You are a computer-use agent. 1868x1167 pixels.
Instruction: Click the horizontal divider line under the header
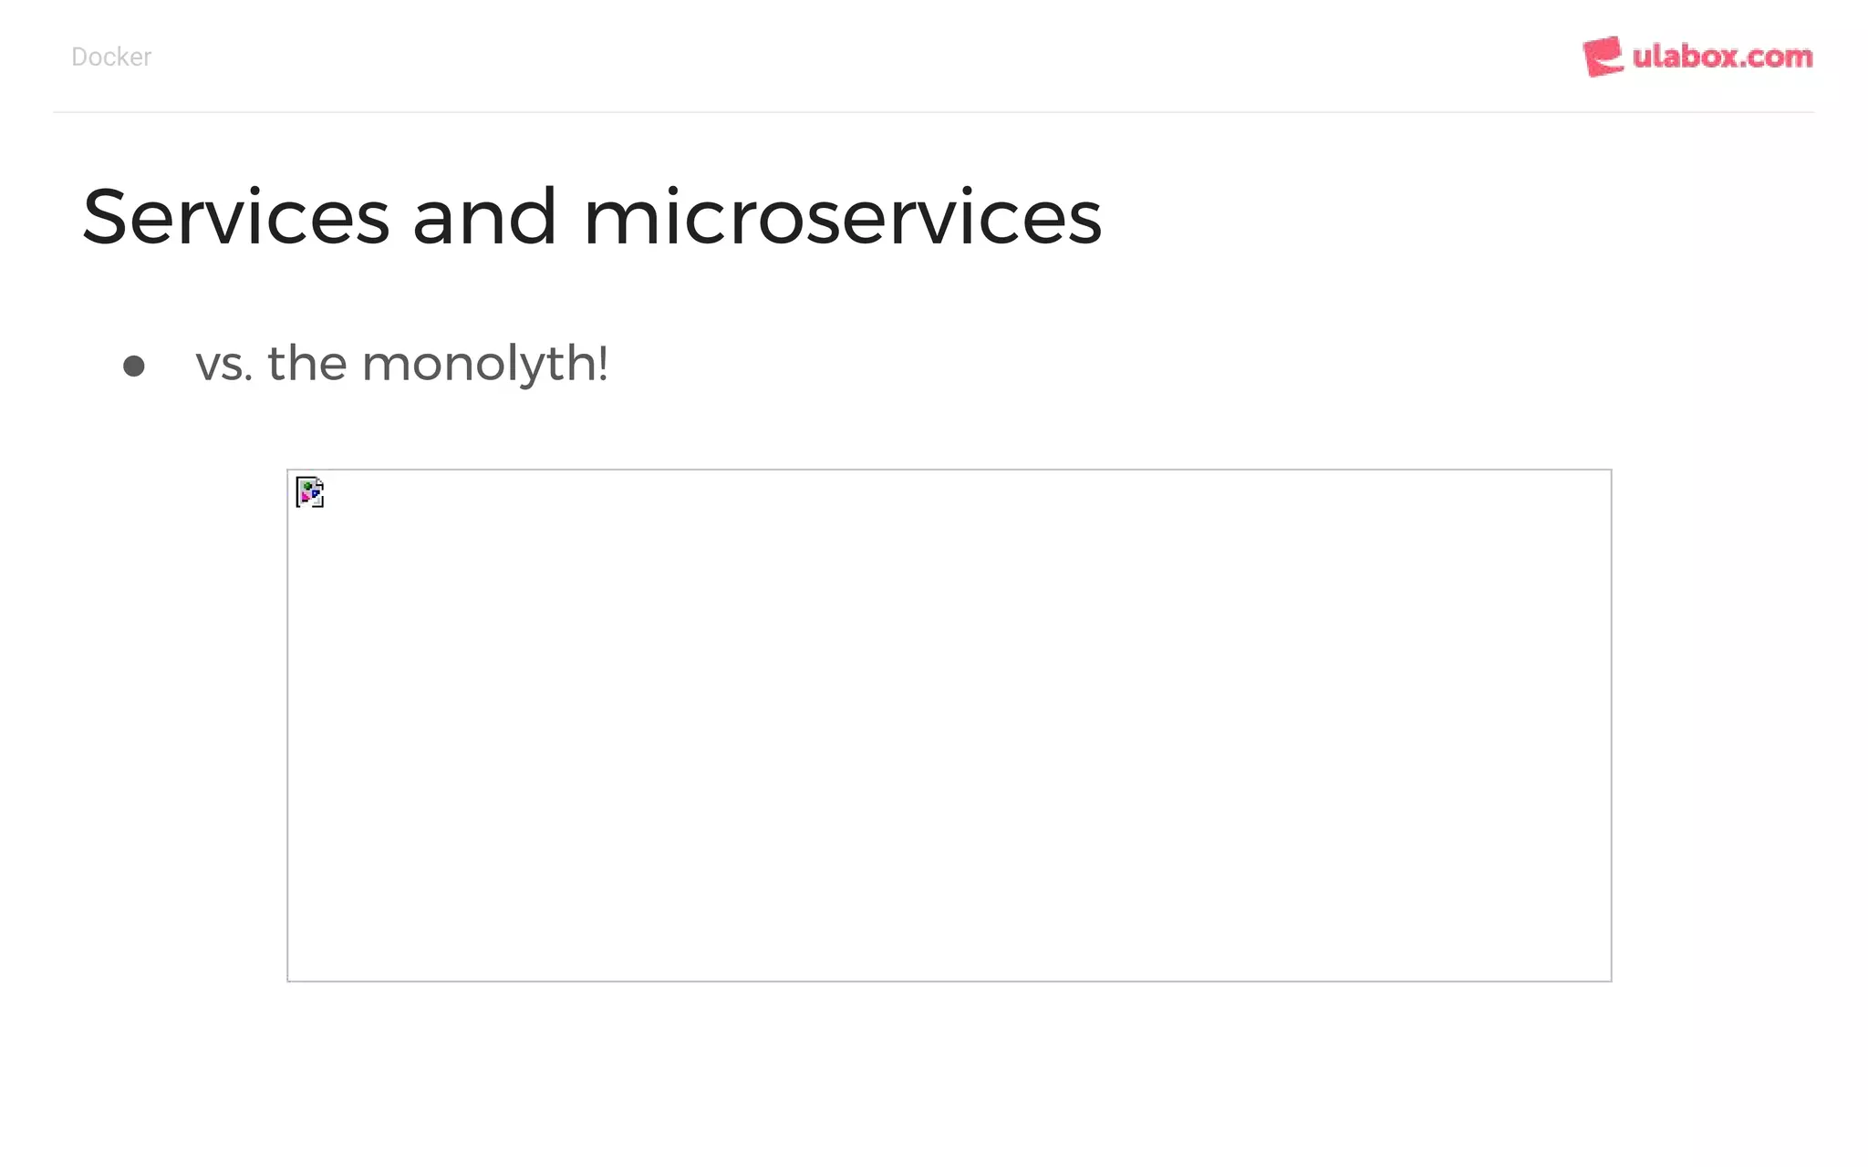click(x=933, y=112)
